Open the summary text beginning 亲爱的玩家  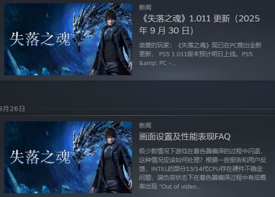[x=200, y=54]
